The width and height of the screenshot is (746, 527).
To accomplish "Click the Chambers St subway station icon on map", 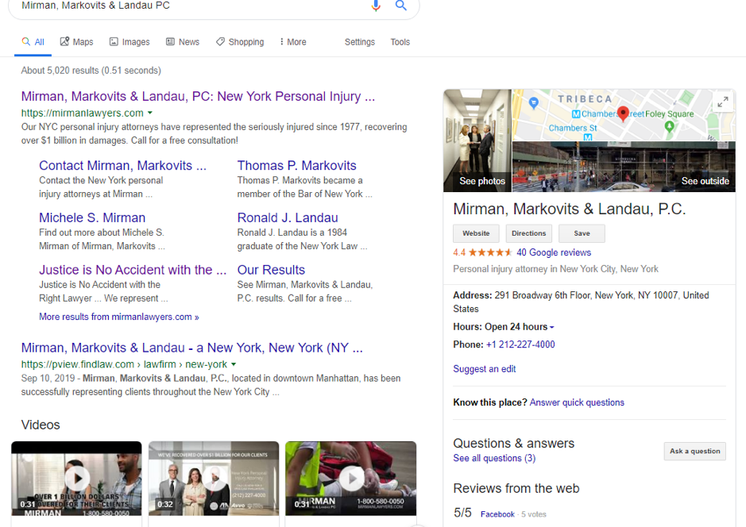I will click(588, 137).
